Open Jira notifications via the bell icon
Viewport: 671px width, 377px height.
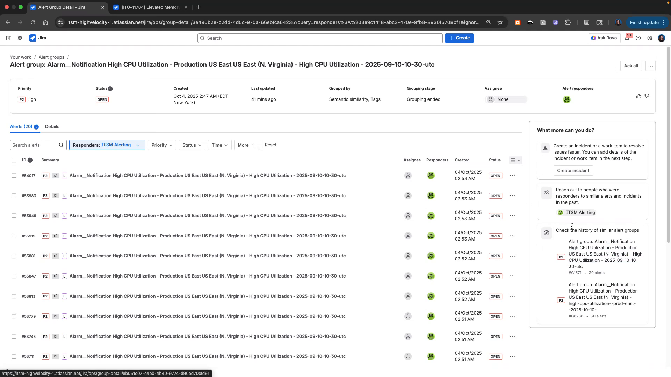(x=627, y=38)
